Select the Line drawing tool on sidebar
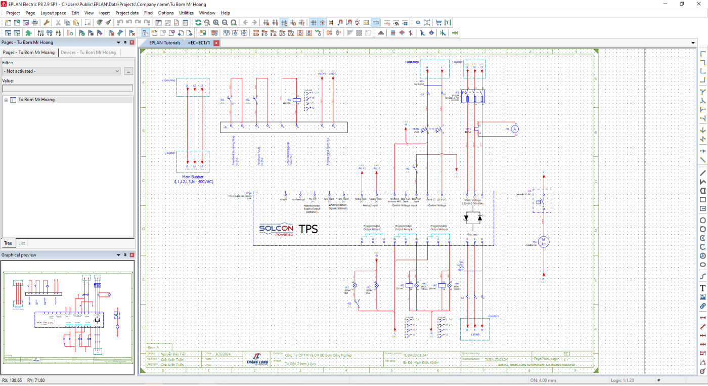Screen dimensions: 708x386 tap(702, 173)
